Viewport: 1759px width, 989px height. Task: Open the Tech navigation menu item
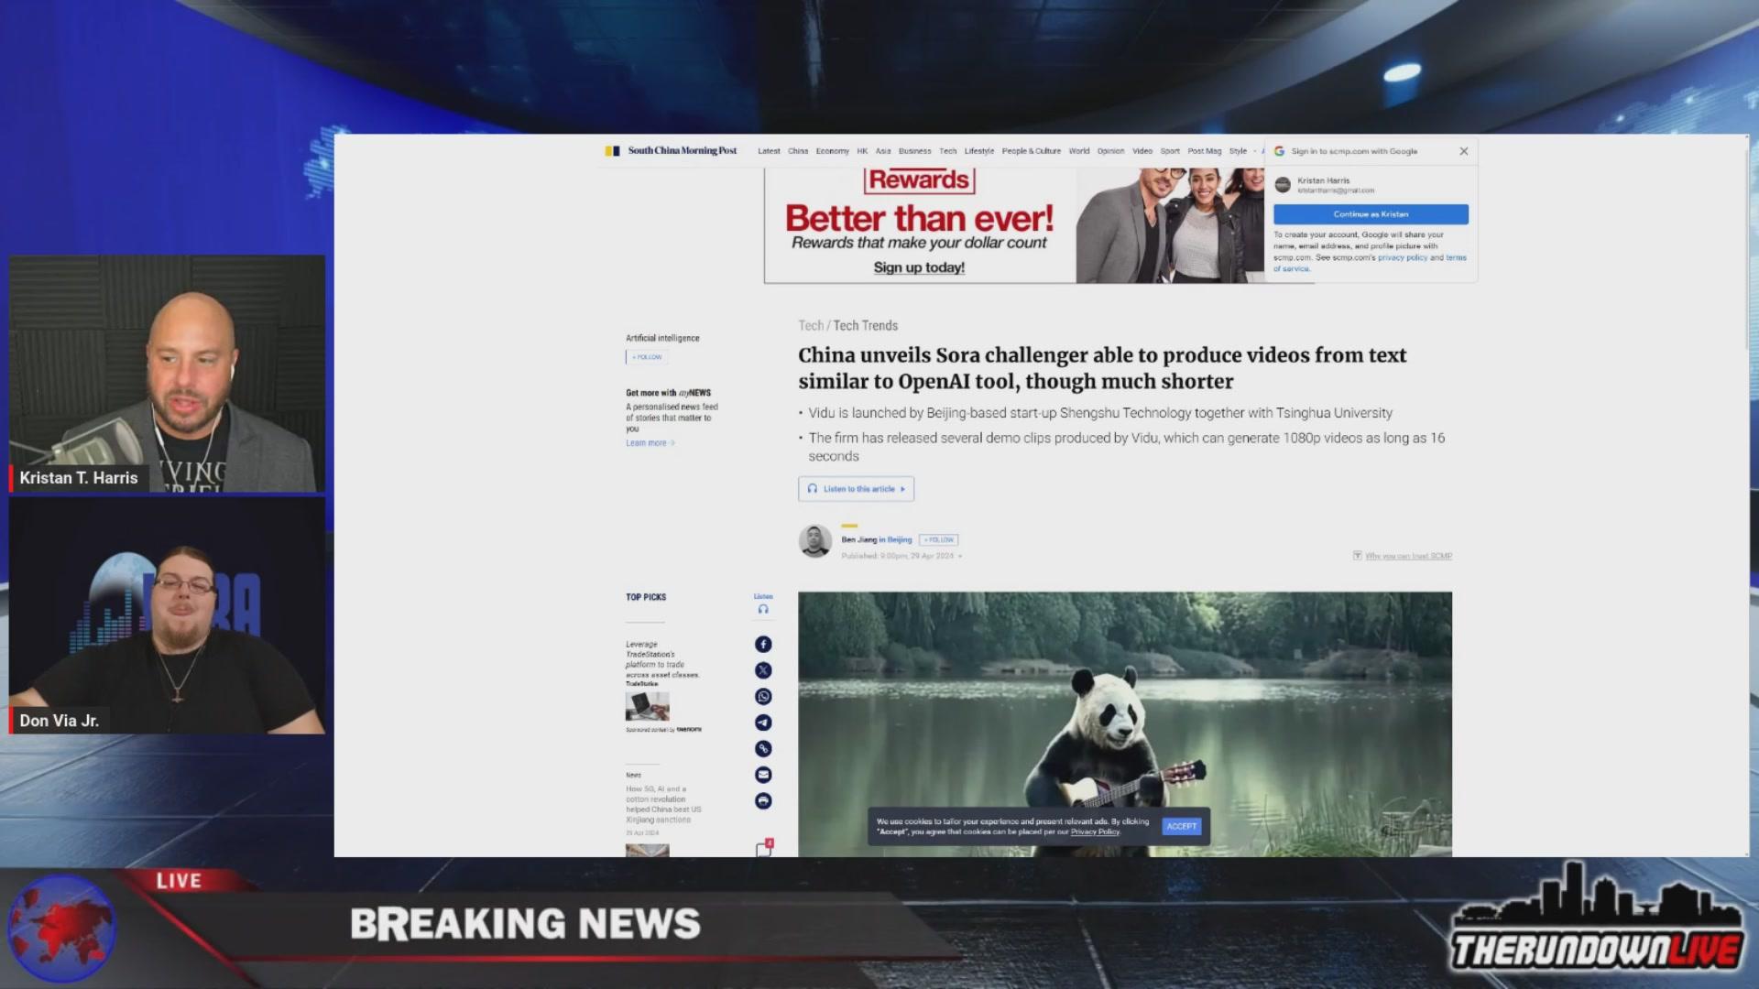[947, 151]
